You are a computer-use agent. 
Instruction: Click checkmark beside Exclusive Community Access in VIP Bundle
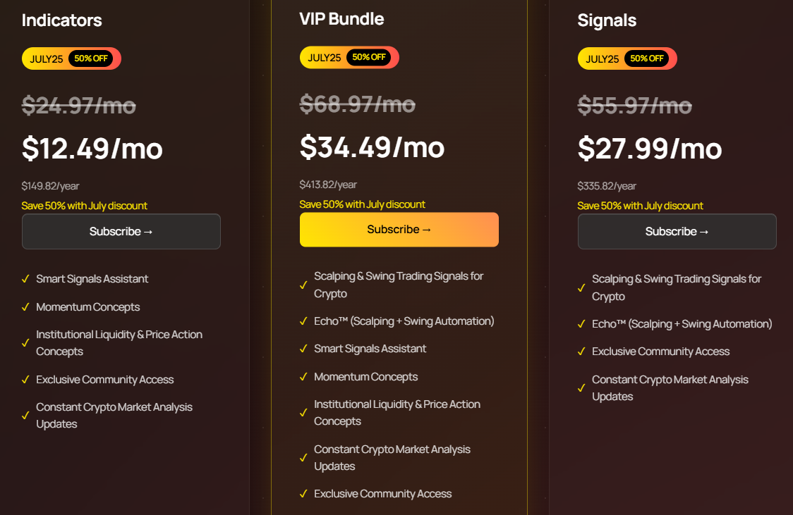click(x=303, y=495)
